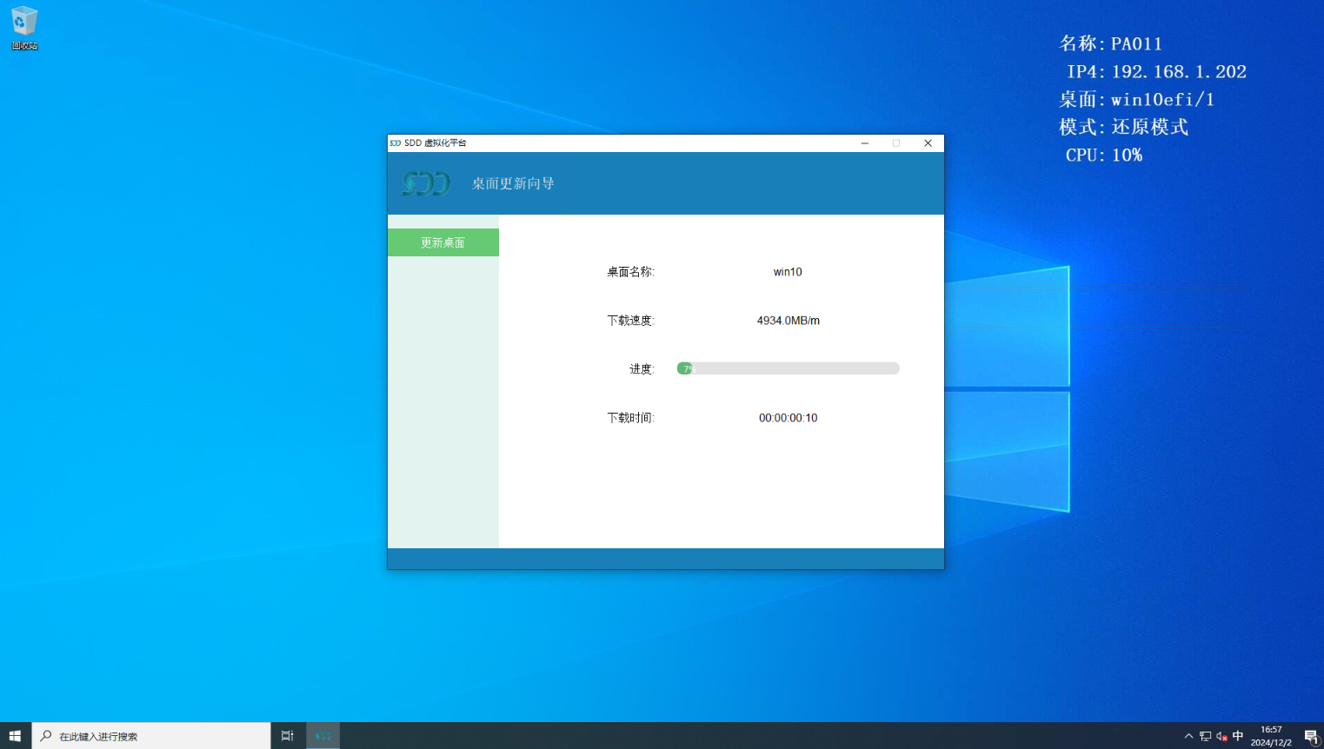Select the 更新桌面 sidebar tab

pyautogui.click(x=442, y=242)
